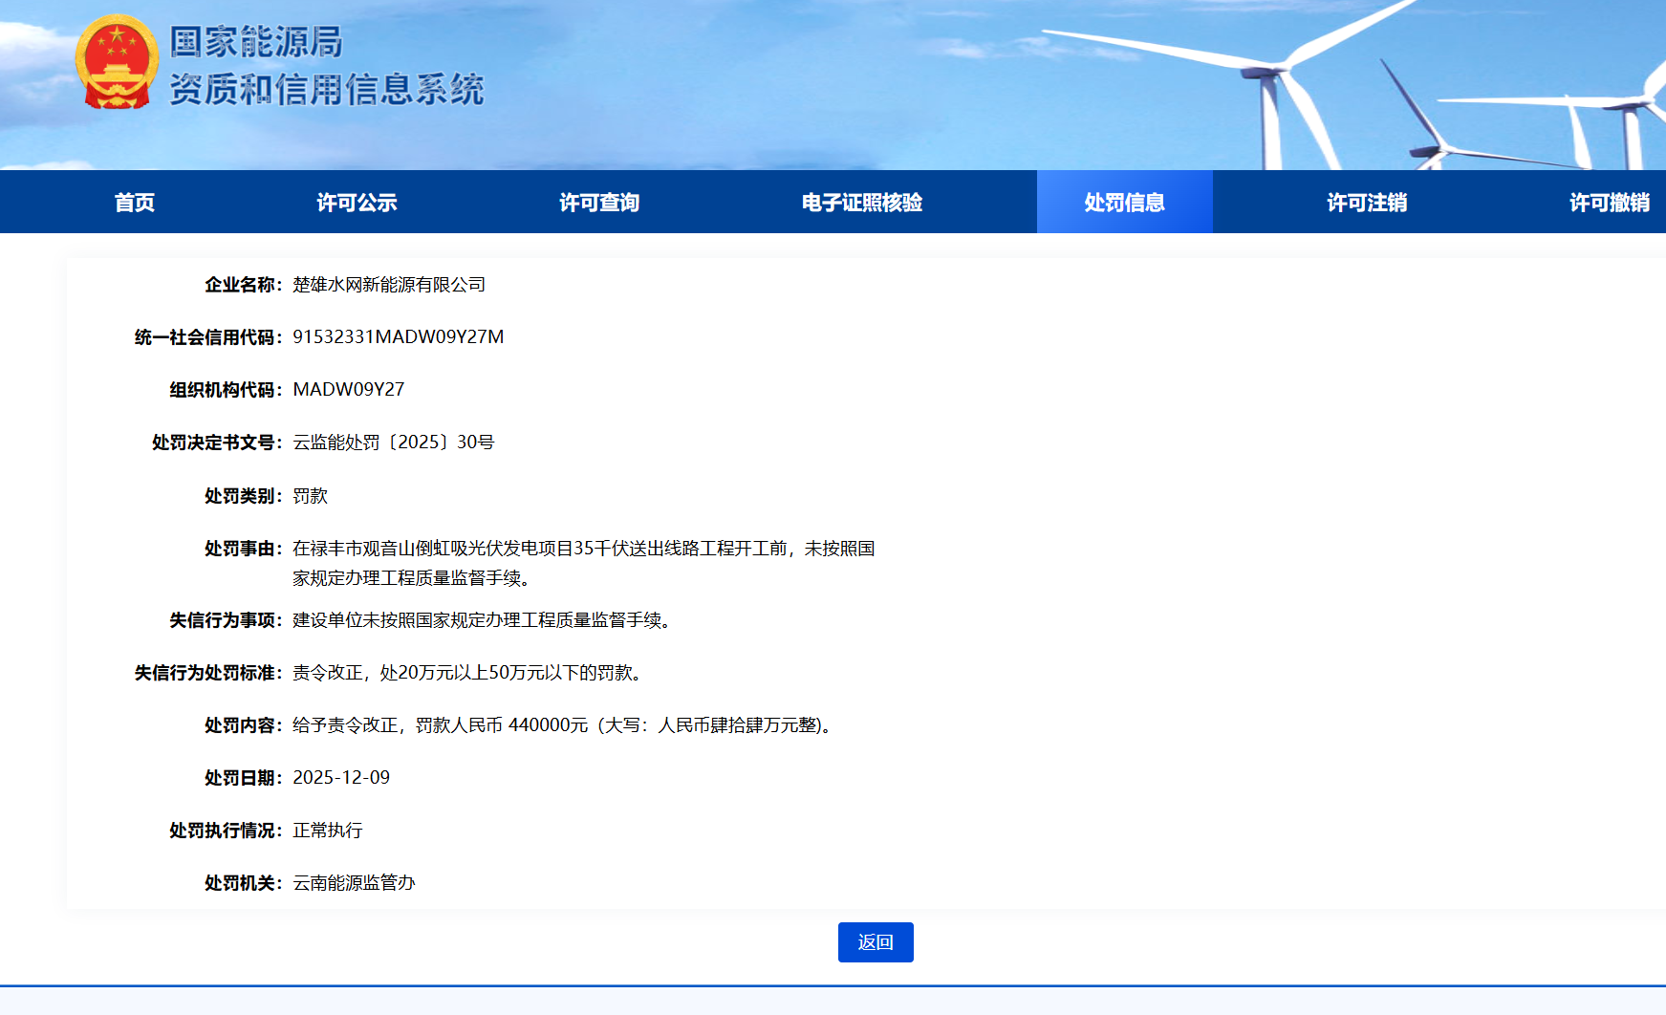Open the 许可查询 navigation tab
Image resolution: width=1666 pixels, height=1015 pixels.
(599, 203)
